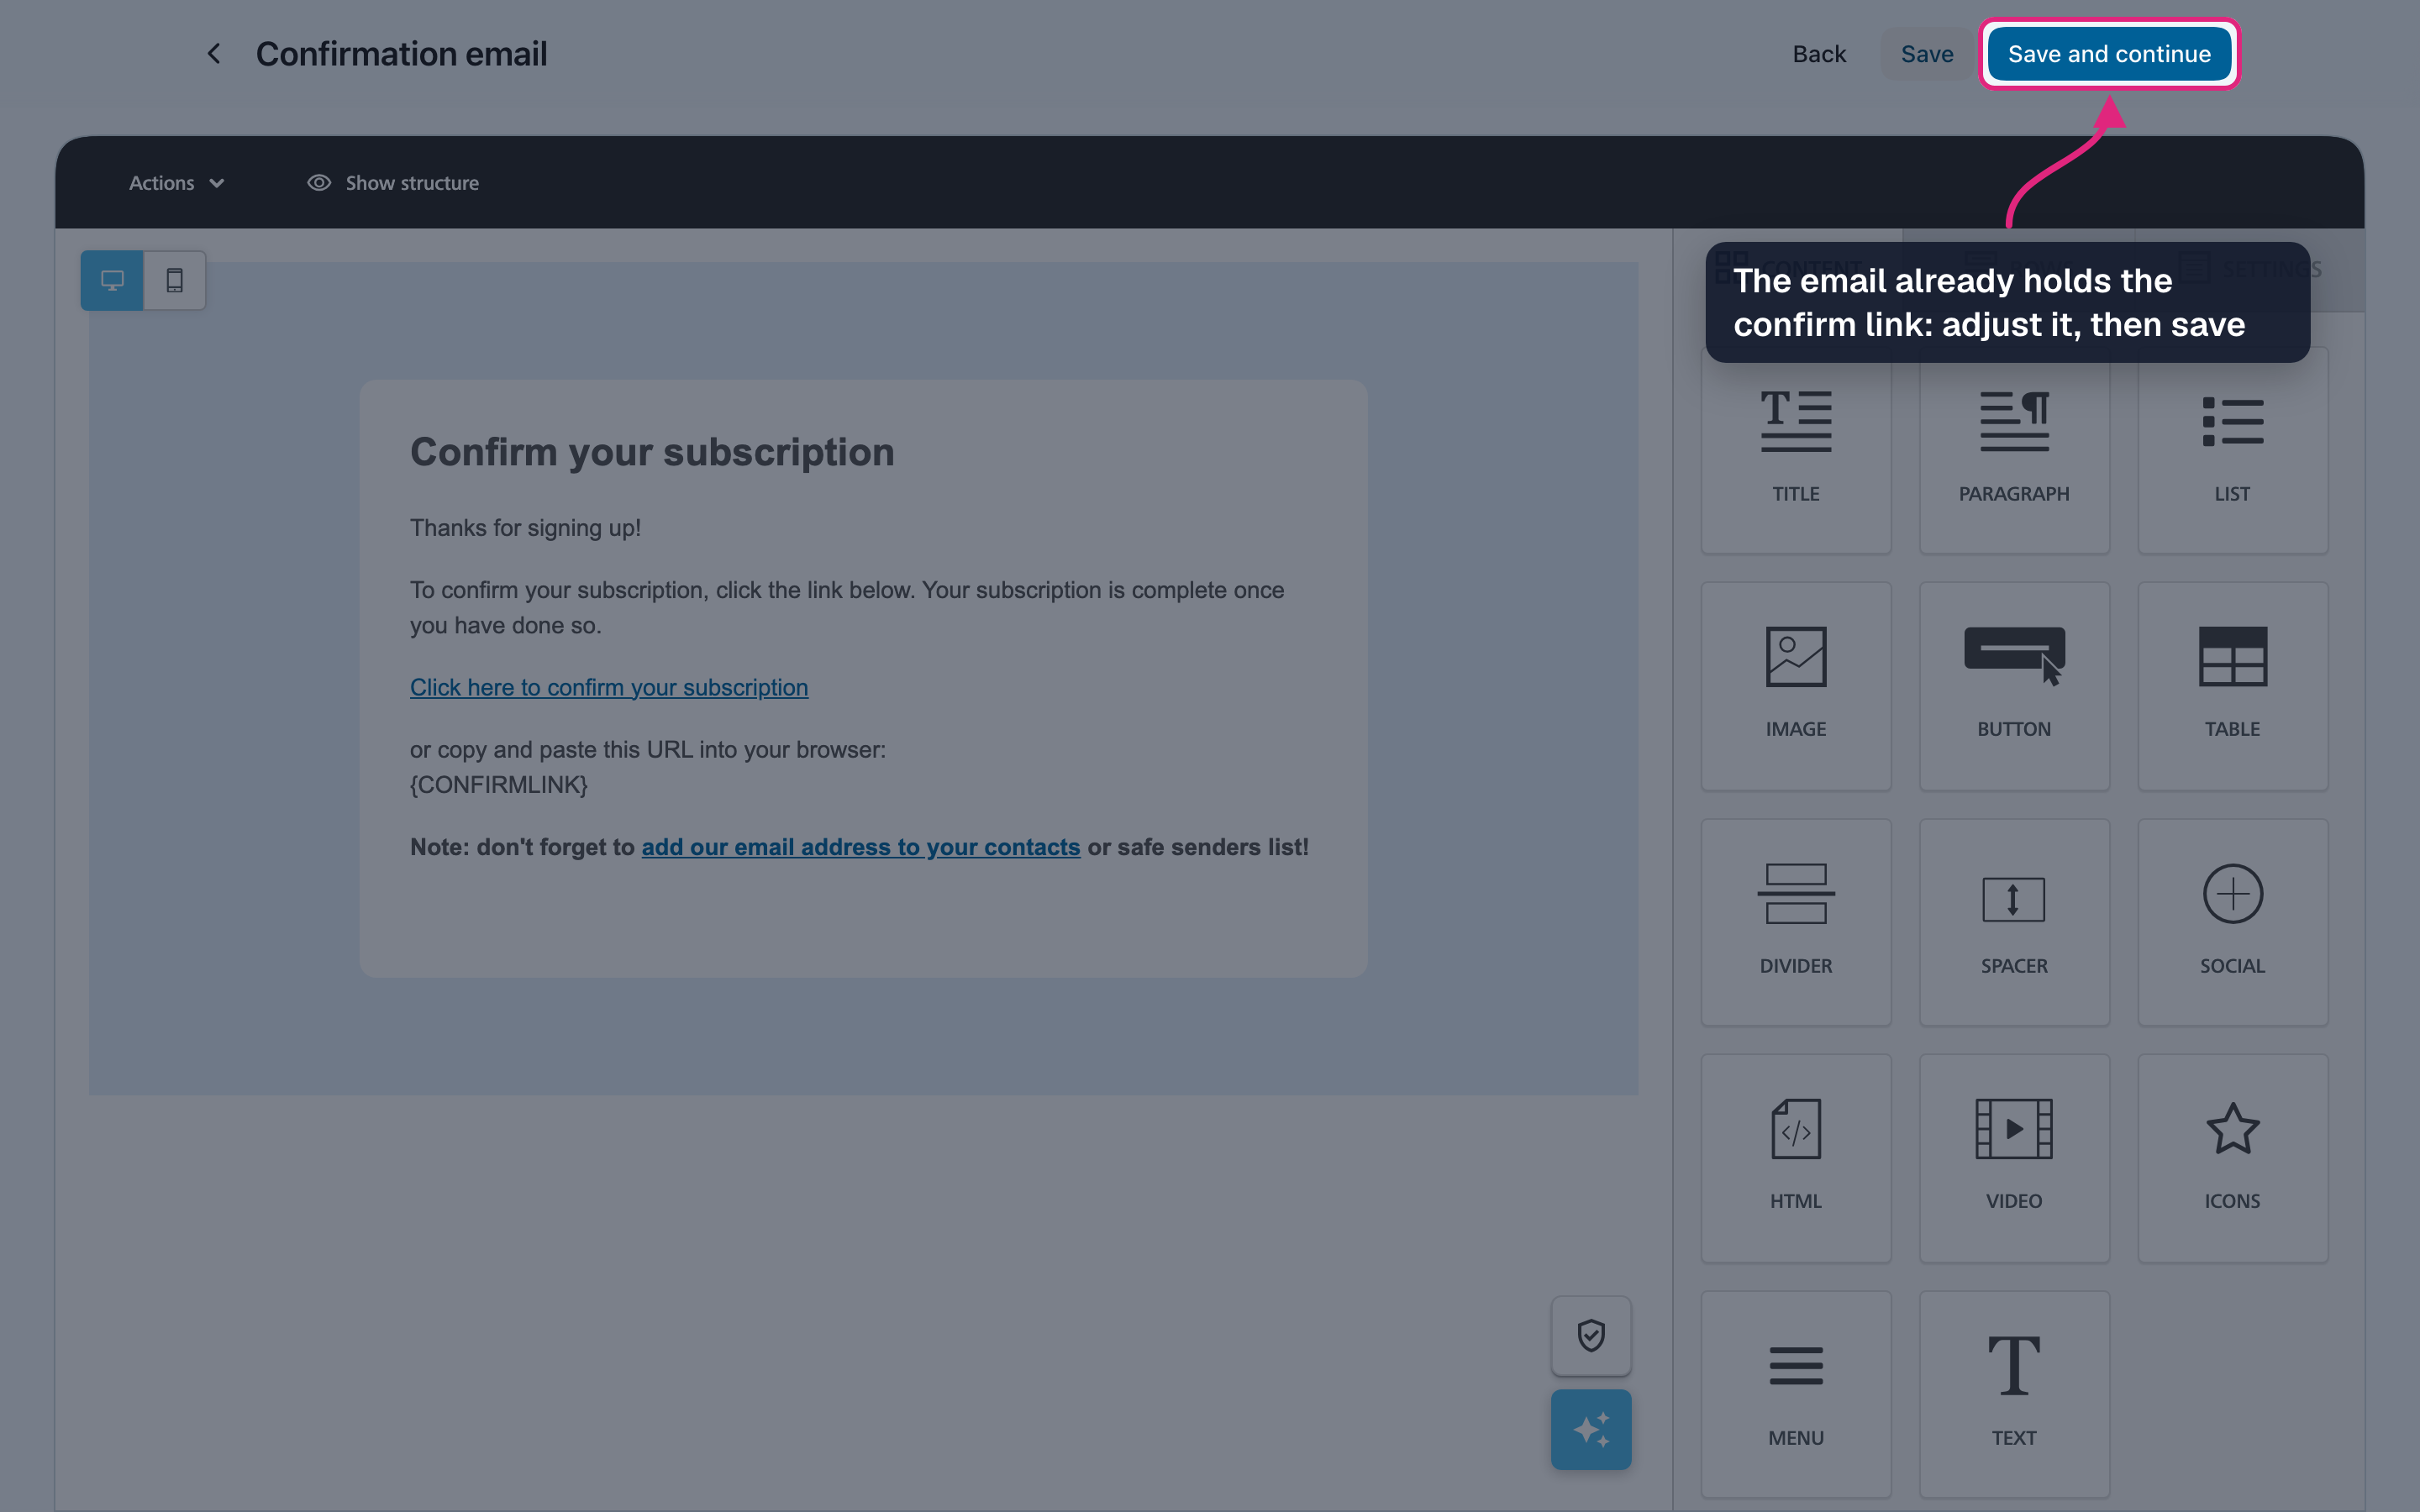Image resolution: width=2420 pixels, height=1512 pixels.
Task: Select the List content block
Action: click(x=2232, y=451)
